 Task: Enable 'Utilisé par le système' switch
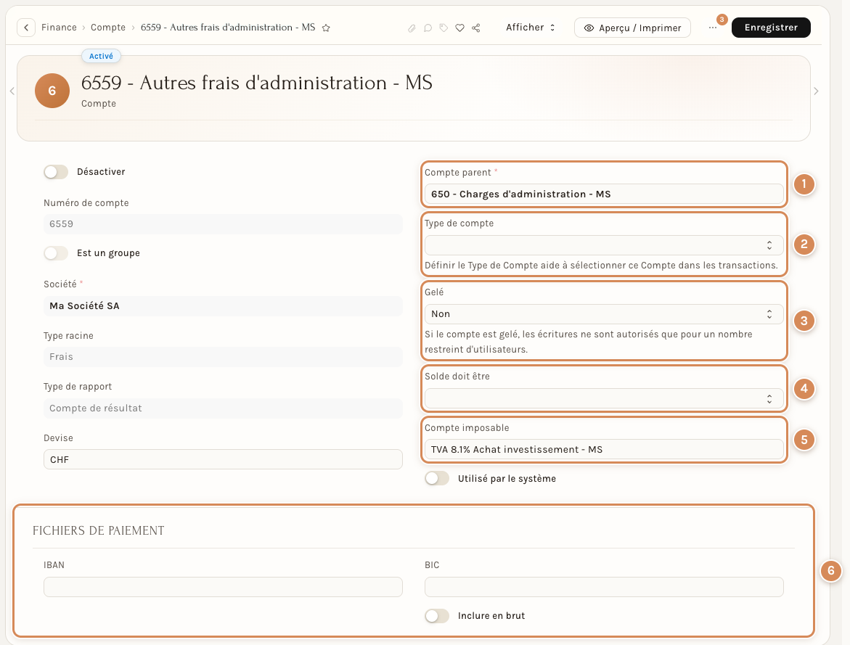coord(437,478)
